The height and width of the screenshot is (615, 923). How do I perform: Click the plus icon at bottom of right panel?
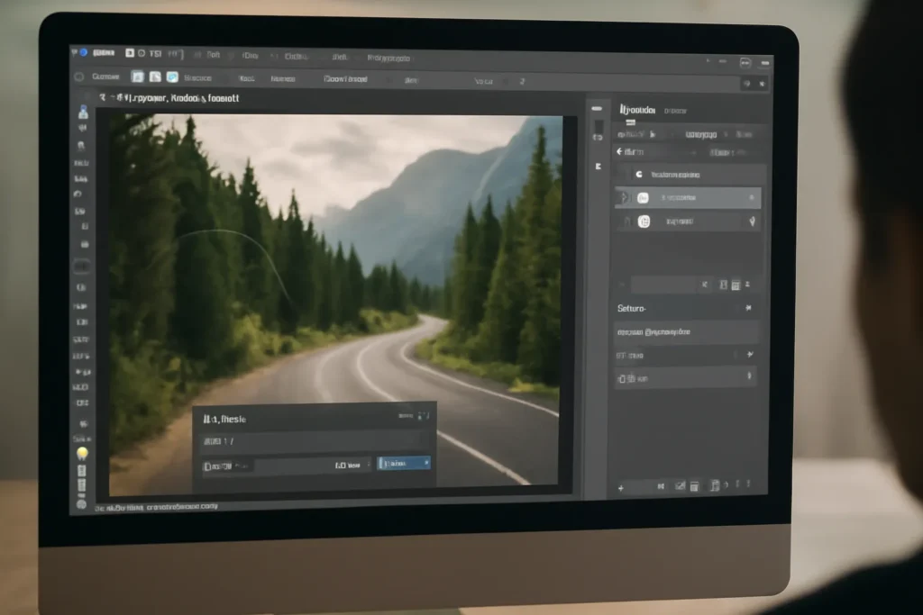coord(620,488)
